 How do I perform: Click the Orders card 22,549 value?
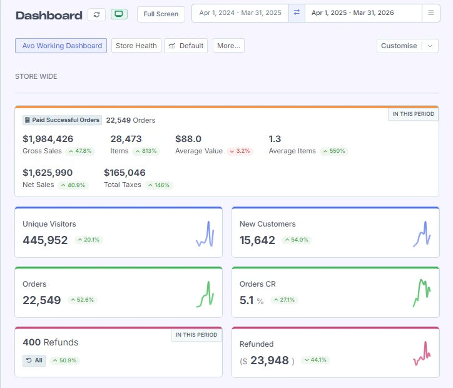tap(42, 300)
